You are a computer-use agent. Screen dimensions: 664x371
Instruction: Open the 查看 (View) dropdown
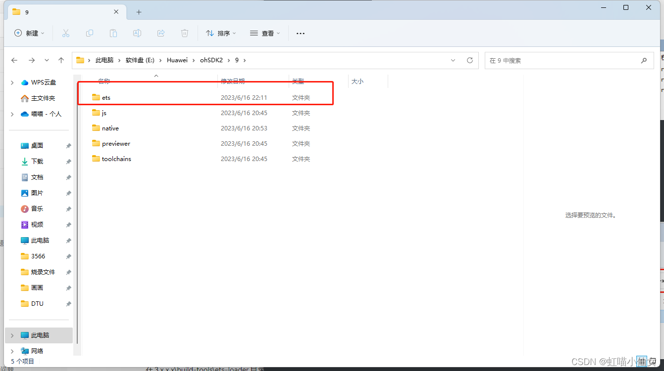pyautogui.click(x=265, y=33)
